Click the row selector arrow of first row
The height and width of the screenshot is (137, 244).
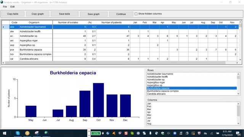[3, 27]
